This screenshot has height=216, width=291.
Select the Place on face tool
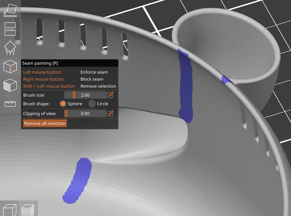pyautogui.click(x=10, y=11)
